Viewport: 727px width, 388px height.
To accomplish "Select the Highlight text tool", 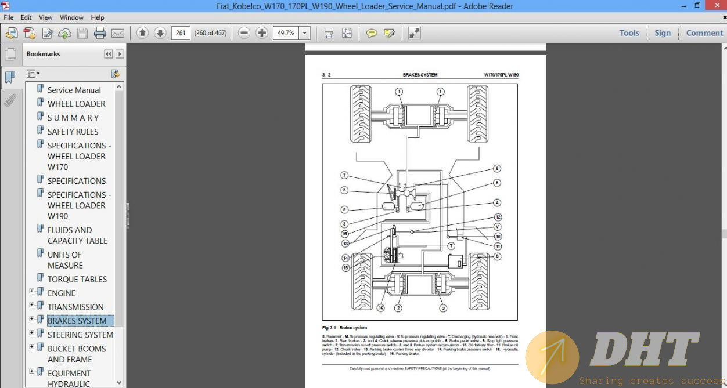I will click(389, 33).
